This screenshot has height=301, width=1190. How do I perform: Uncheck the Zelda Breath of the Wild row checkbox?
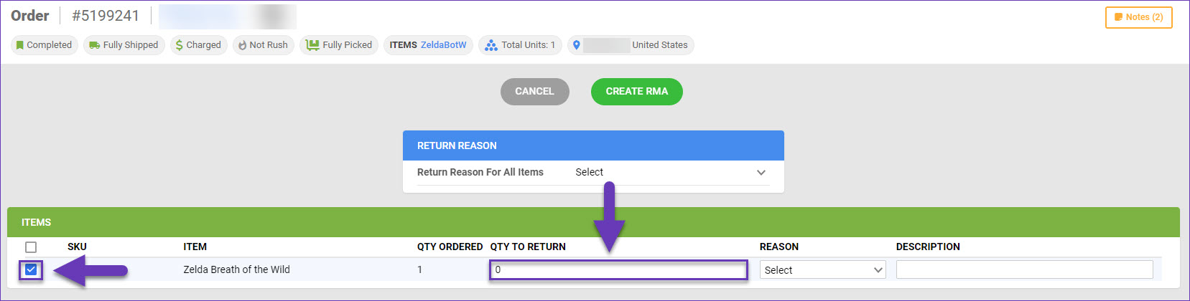[x=31, y=270]
